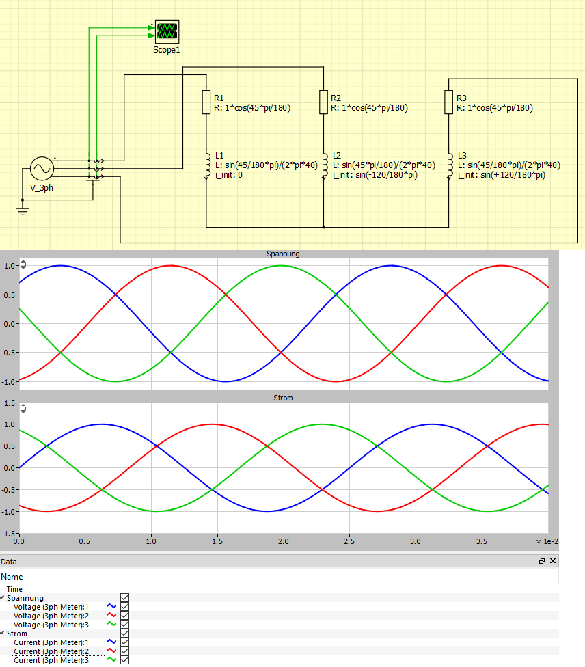The width and height of the screenshot is (585, 667).
Task: Click R1 resistance parameter text
Action: coord(252,108)
